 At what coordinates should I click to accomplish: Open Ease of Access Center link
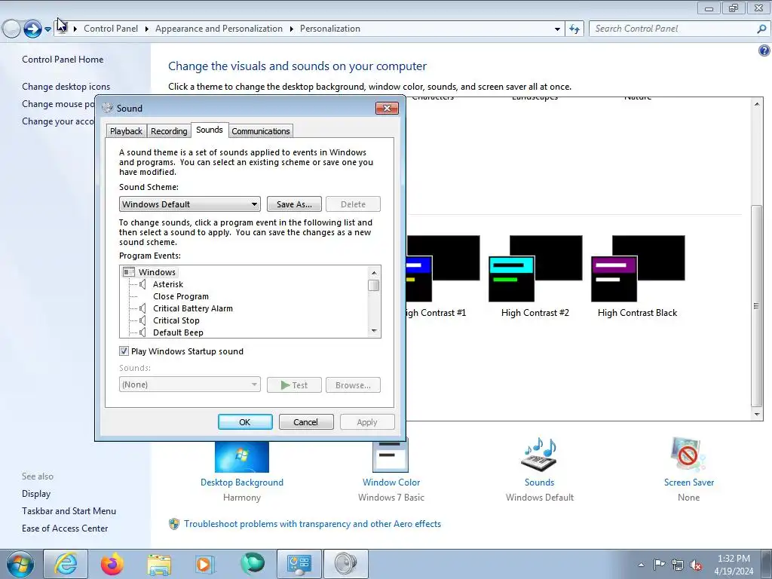(x=65, y=528)
